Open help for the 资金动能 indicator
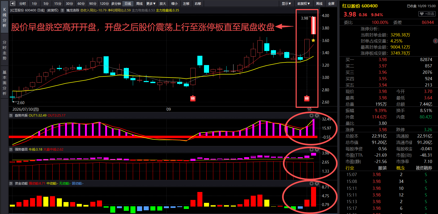 pos(11,183)
